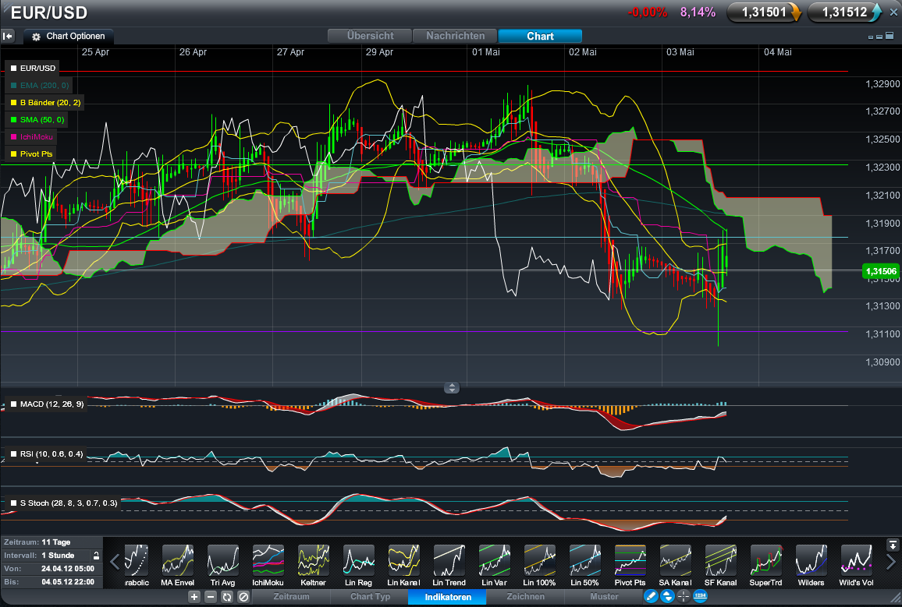Click the current price marker 1,31506
This screenshot has width=902, height=607.
(881, 271)
